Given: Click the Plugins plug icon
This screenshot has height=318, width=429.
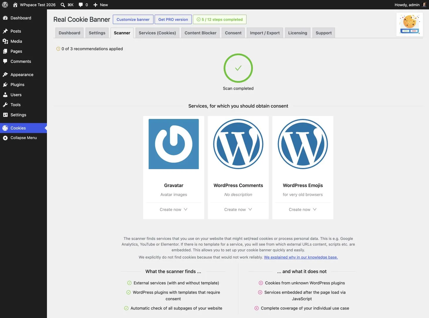Looking at the screenshot, I should pos(5,85).
